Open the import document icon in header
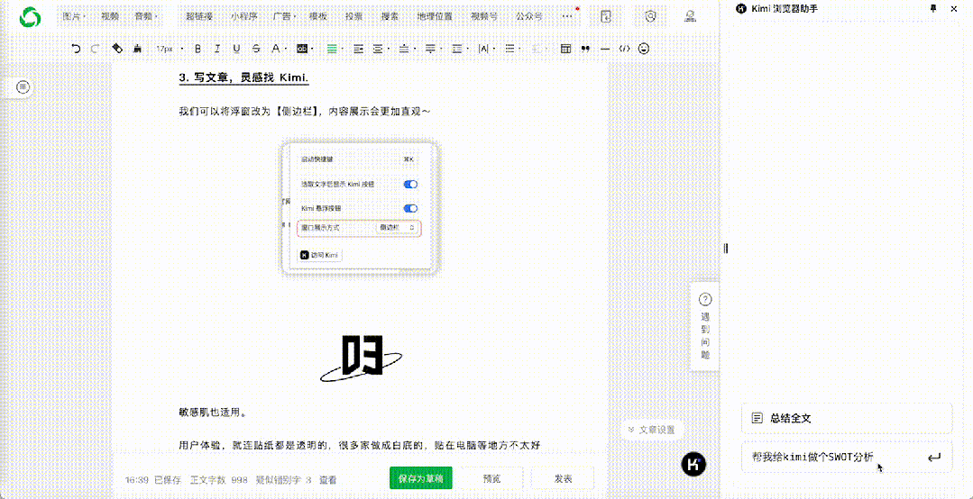 click(606, 16)
